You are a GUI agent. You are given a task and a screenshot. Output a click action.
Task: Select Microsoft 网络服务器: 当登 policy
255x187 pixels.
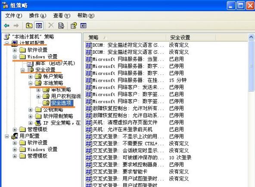(x=124, y=59)
